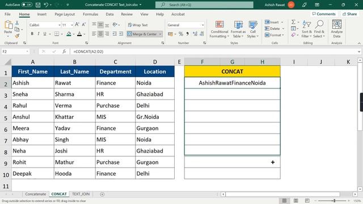Open Format as Table gallery
The height and width of the screenshot is (204, 363).
238,29
